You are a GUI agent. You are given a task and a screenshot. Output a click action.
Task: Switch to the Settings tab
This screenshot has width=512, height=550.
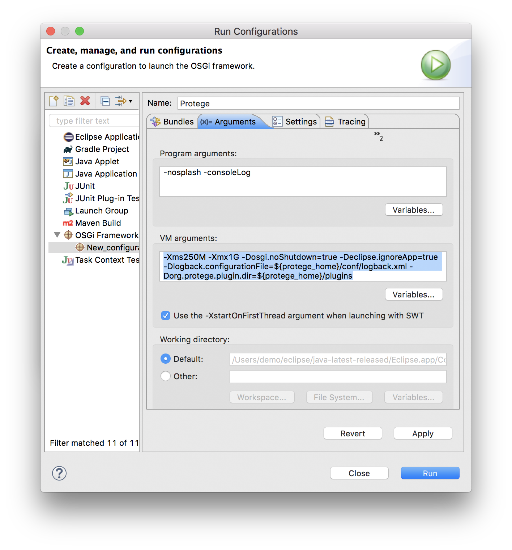[x=295, y=122]
